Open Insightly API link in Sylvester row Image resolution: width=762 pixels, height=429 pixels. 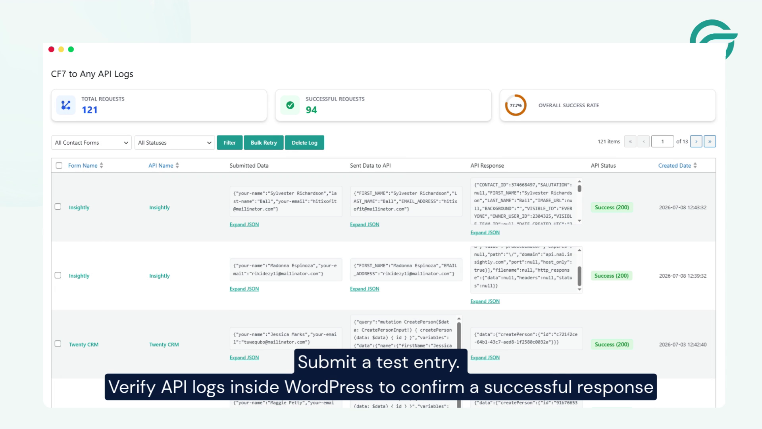tap(159, 207)
